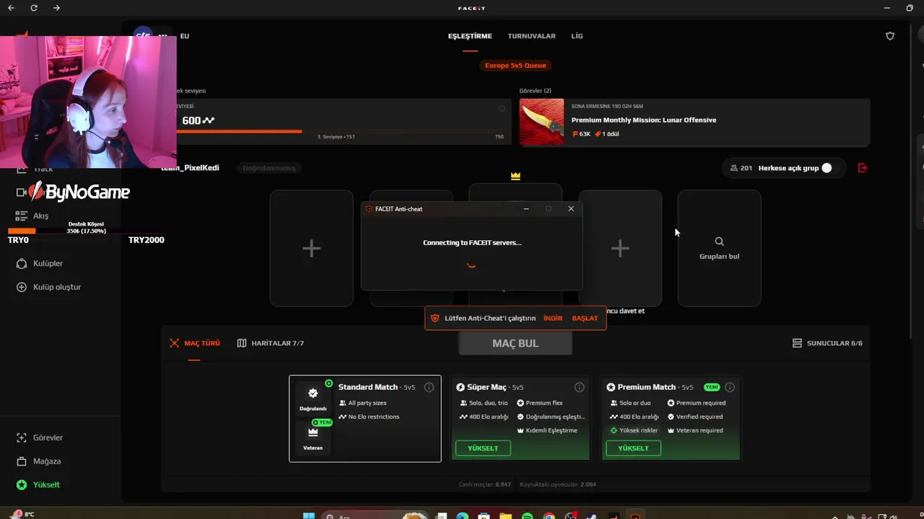Image resolution: width=924 pixels, height=519 pixels.
Task: Expand the HARİTALAR 7/7 map selection
Action: [x=271, y=343]
